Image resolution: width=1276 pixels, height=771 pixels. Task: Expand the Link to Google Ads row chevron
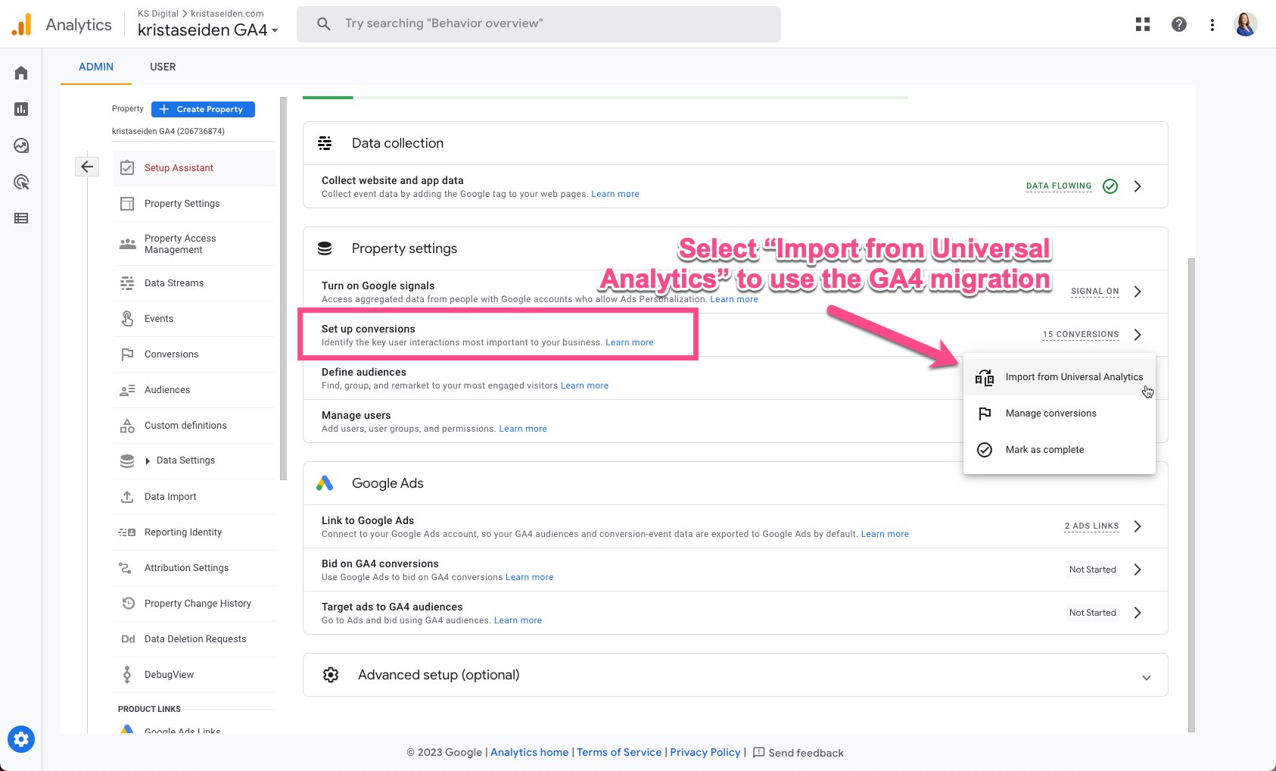coord(1138,526)
